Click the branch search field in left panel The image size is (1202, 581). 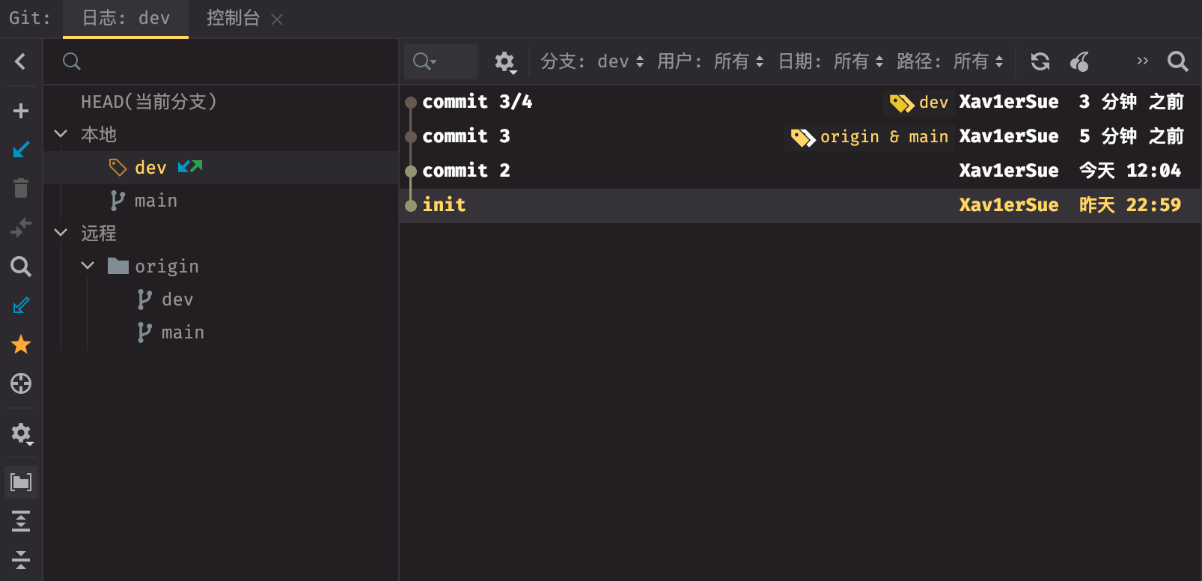click(225, 61)
